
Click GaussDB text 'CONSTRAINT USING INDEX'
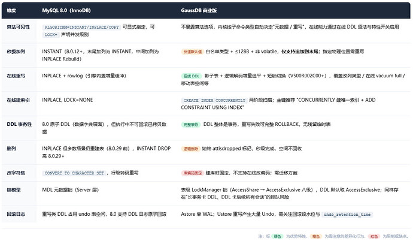(212, 107)
